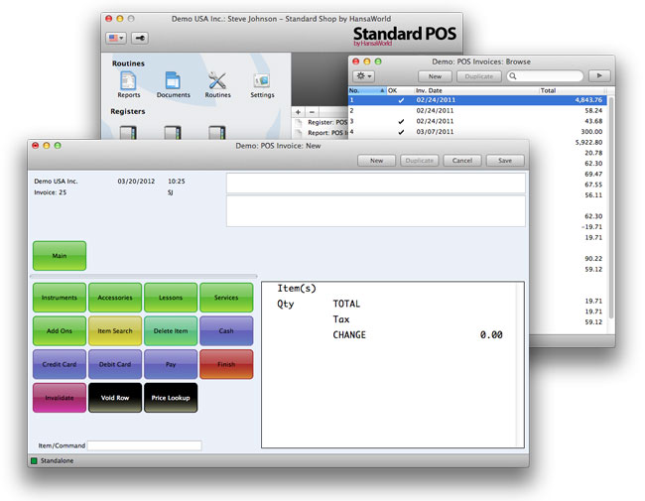
Task: Click the 5,922.80 total entry
Action: 588,142
